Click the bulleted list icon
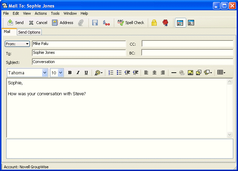The width and height of the screenshot is (238, 171). (119, 73)
